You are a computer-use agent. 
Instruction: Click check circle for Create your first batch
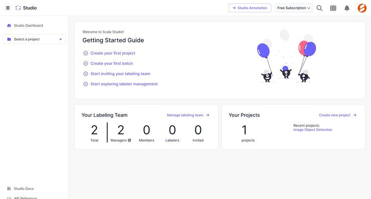[x=86, y=63]
